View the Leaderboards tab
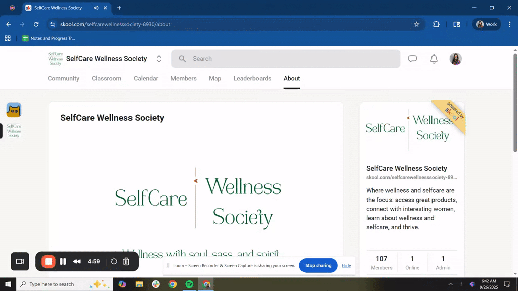This screenshot has height=291, width=518. (252, 78)
